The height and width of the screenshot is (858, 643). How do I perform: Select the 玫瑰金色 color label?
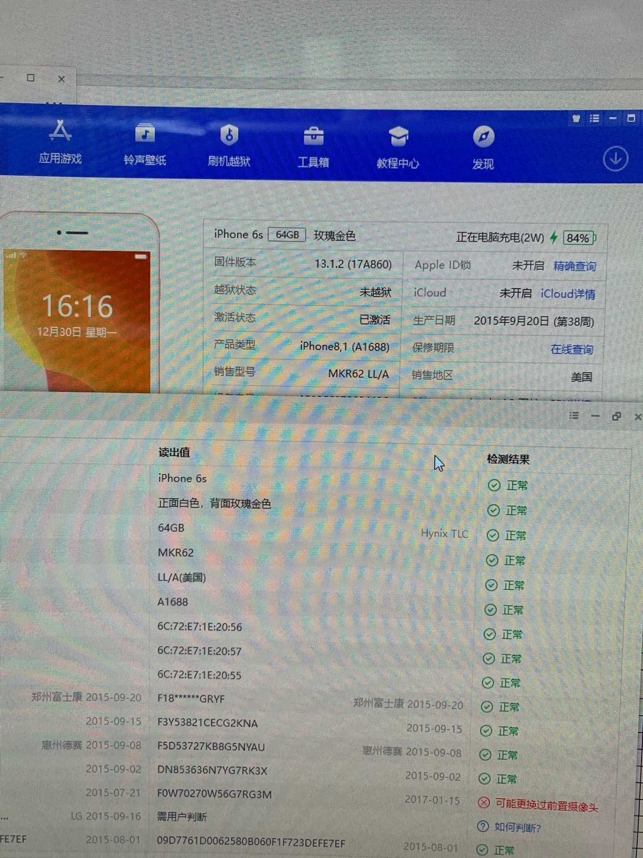tap(334, 236)
